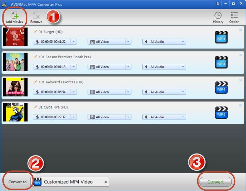Click pencil rename icon for 01 Clyde Five

(35, 107)
